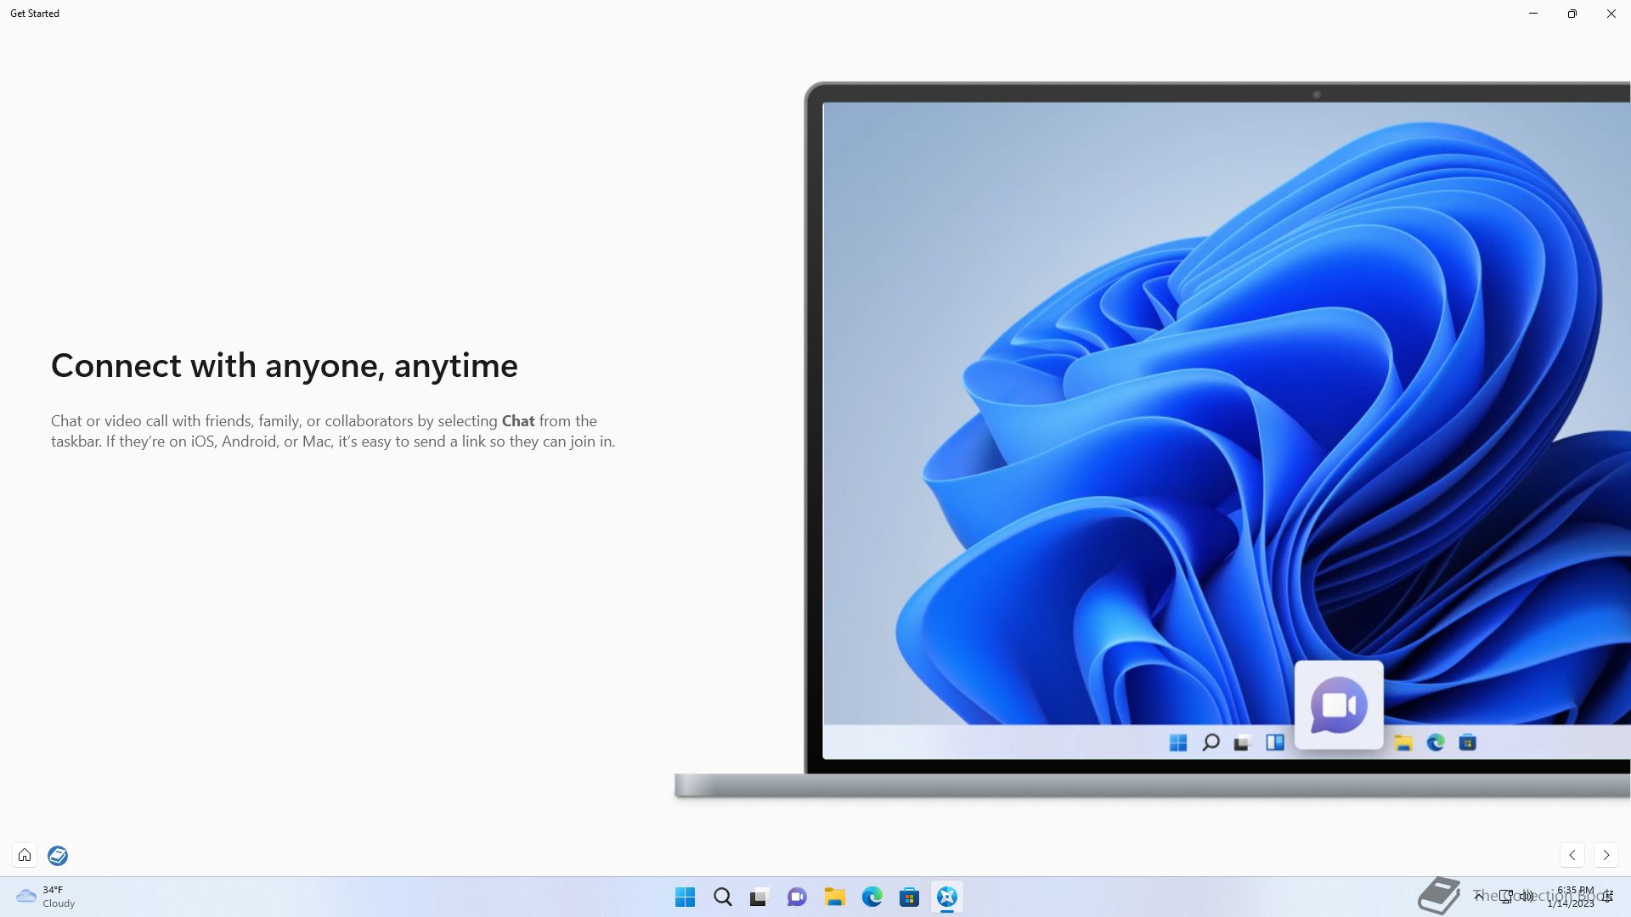Open Microsoft Store from the taskbar
Image resolution: width=1631 pixels, height=917 pixels.
[909, 897]
